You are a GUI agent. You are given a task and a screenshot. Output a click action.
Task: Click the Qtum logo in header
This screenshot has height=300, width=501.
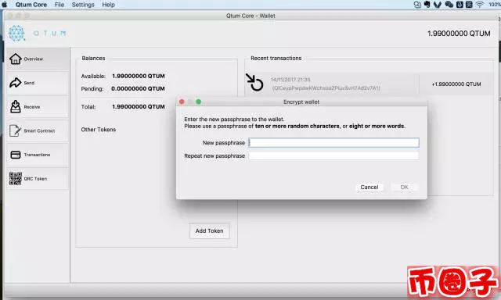click(16, 33)
